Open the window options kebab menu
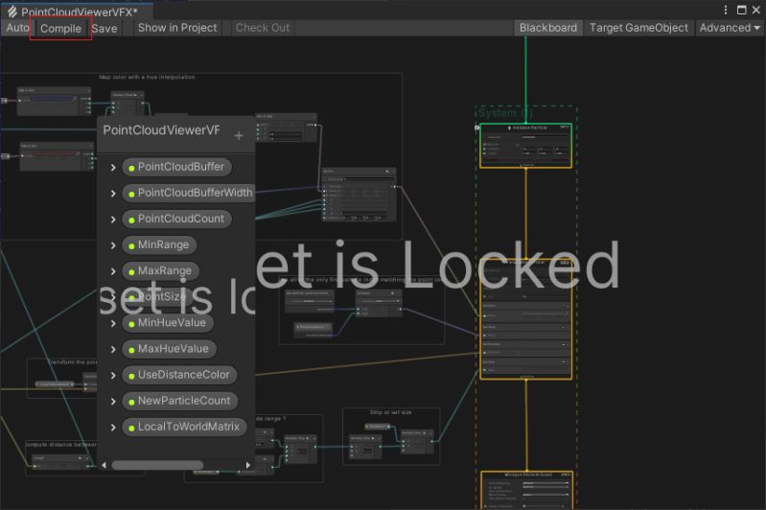Viewport: 766px width, 510px height. click(x=726, y=10)
